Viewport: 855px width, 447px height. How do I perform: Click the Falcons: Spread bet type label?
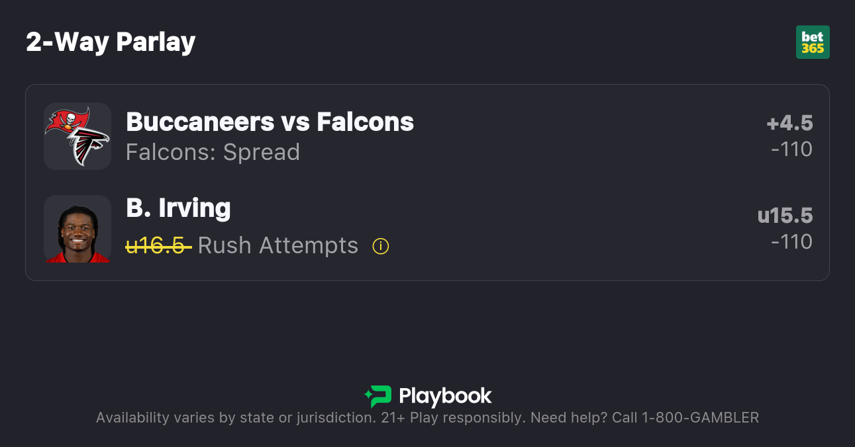point(213,152)
